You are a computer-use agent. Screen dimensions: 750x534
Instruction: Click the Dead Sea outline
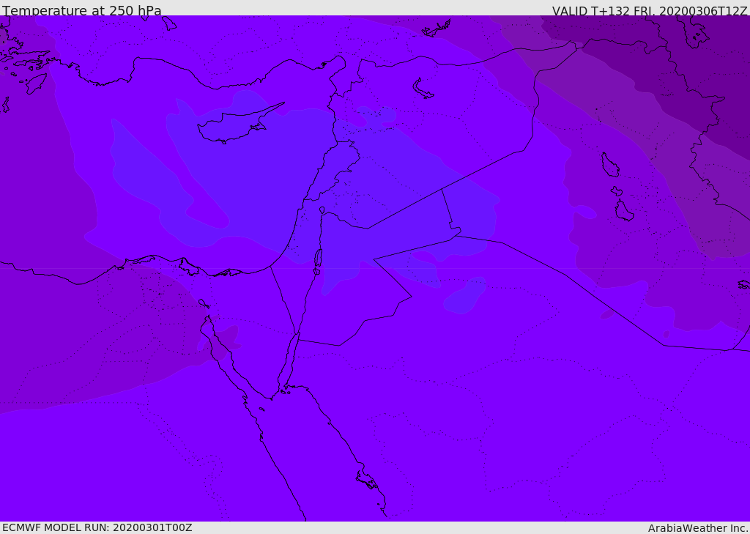click(318, 259)
